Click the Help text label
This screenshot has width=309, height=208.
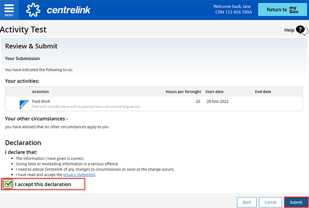[289, 30]
